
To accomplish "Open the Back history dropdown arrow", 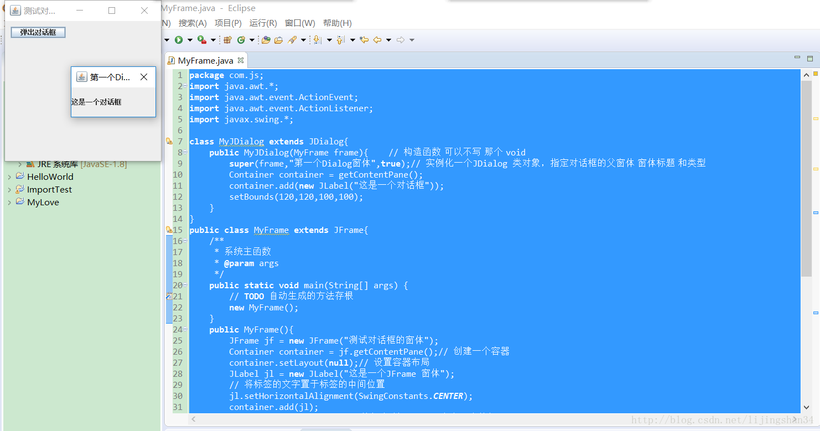I will [x=388, y=40].
